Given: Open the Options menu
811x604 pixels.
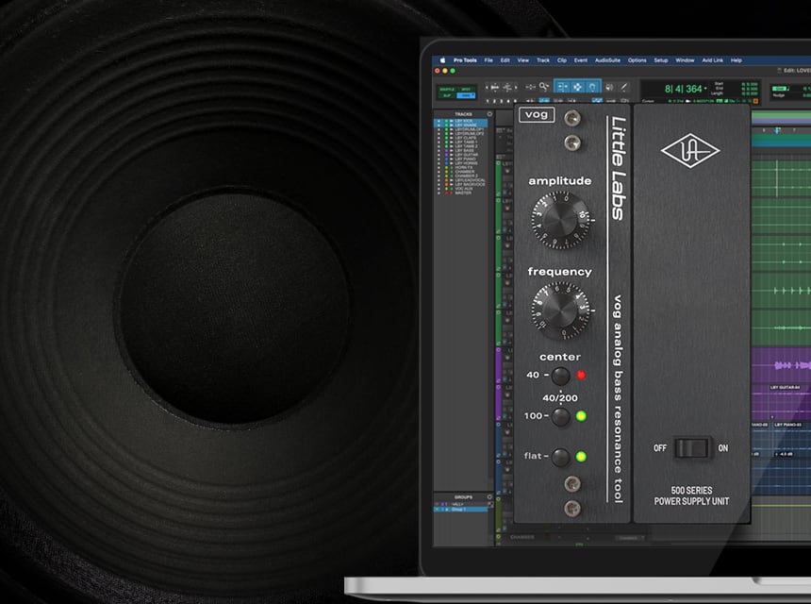Looking at the screenshot, I should point(637,60).
